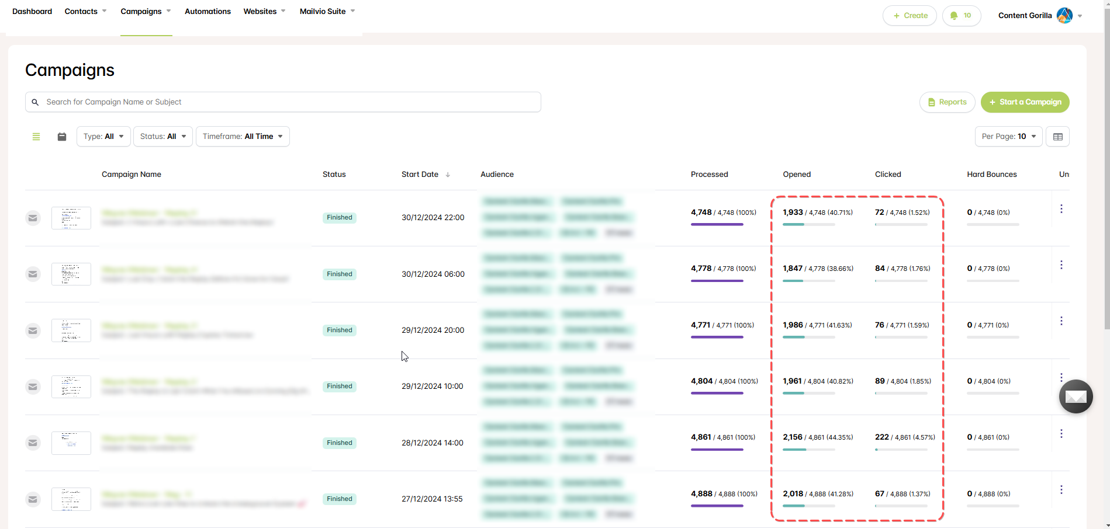Select the opened count 2,156
1110x529 pixels.
(793, 437)
